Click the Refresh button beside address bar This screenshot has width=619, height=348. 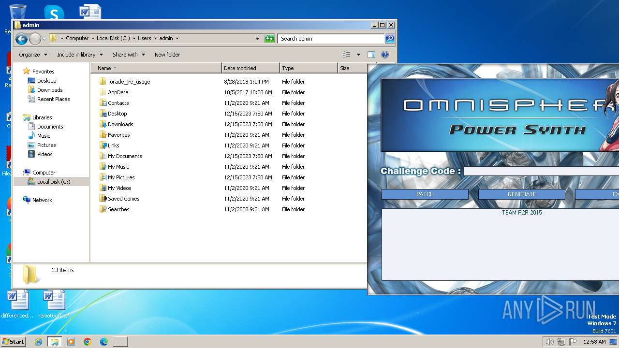click(x=270, y=39)
